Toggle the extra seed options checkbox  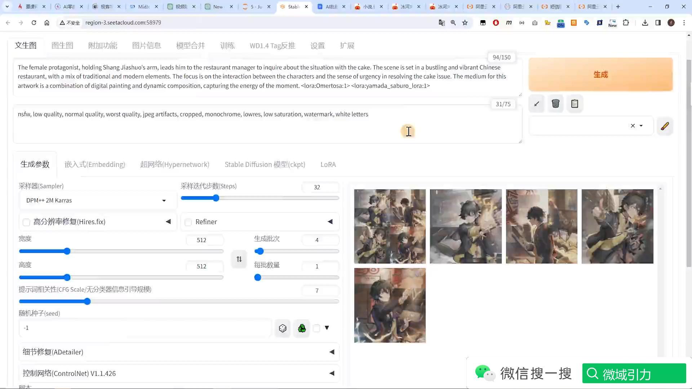[316, 328]
